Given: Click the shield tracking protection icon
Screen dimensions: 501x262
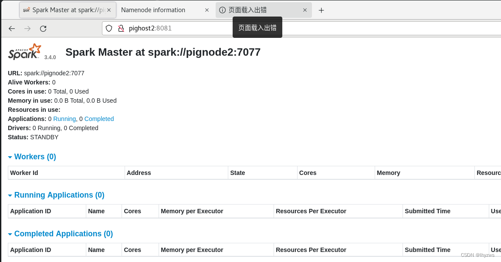Looking at the screenshot, I should coord(109,28).
